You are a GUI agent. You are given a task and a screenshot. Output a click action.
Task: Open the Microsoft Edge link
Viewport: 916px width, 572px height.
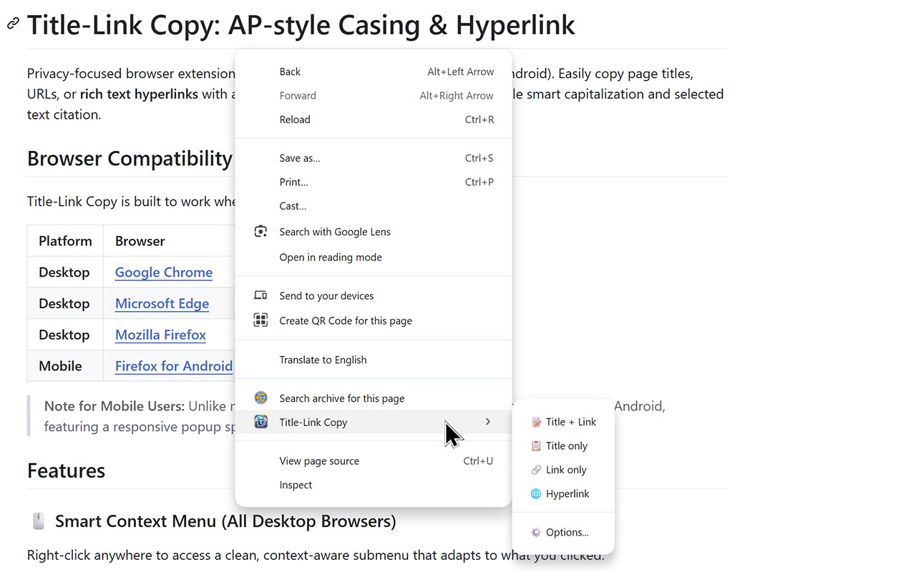pos(162,304)
